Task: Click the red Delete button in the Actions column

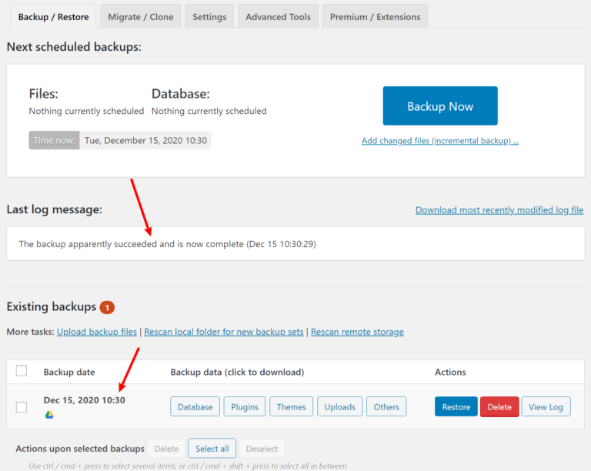Action: click(499, 406)
